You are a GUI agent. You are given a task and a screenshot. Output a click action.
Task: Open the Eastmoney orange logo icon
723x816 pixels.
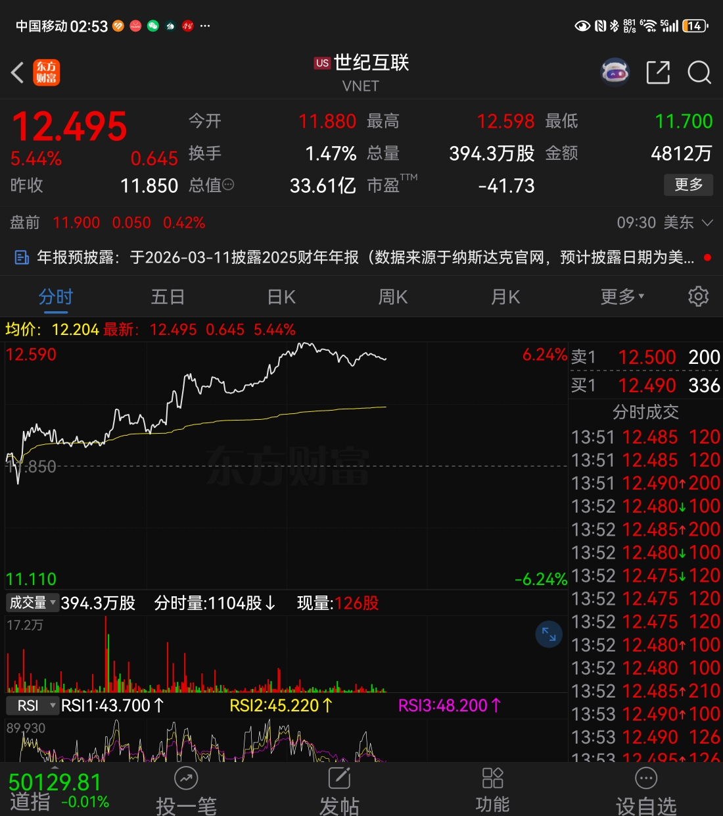tap(47, 72)
